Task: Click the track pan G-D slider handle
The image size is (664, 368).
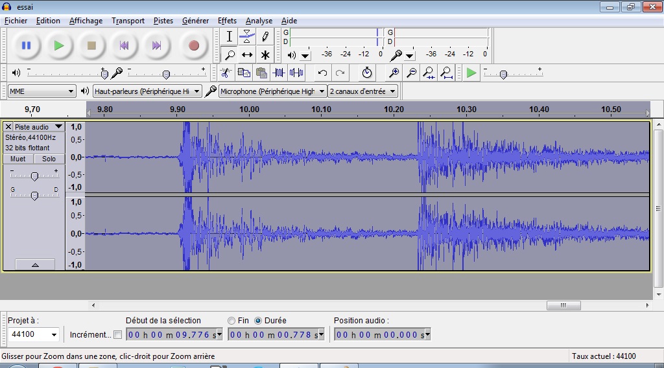Action: click(35, 195)
